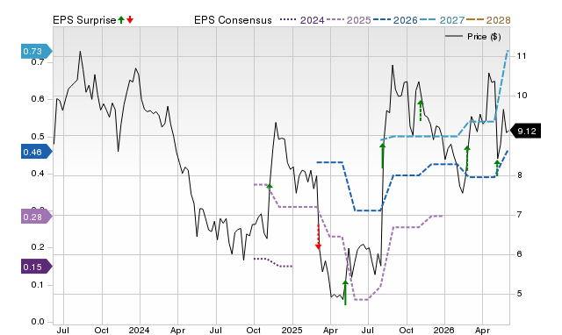Toggle the 2025 consensus series in legend
This screenshot has height=335, width=562.
point(349,20)
